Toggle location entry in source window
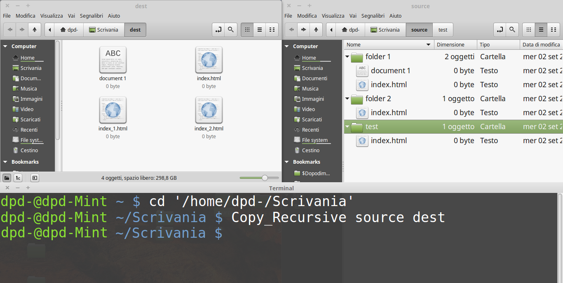The image size is (563, 283). [x=500, y=30]
